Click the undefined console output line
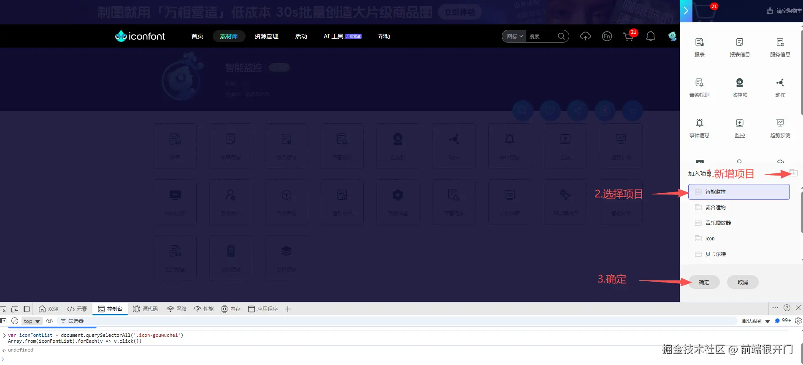The height and width of the screenshot is (365, 803). click(20, 350)
